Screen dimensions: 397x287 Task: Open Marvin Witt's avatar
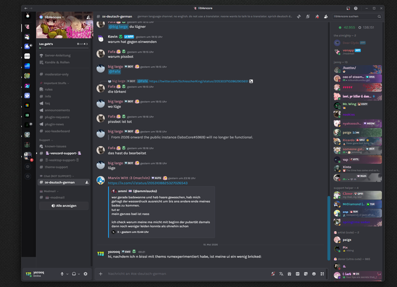click(x=100, y=180)
